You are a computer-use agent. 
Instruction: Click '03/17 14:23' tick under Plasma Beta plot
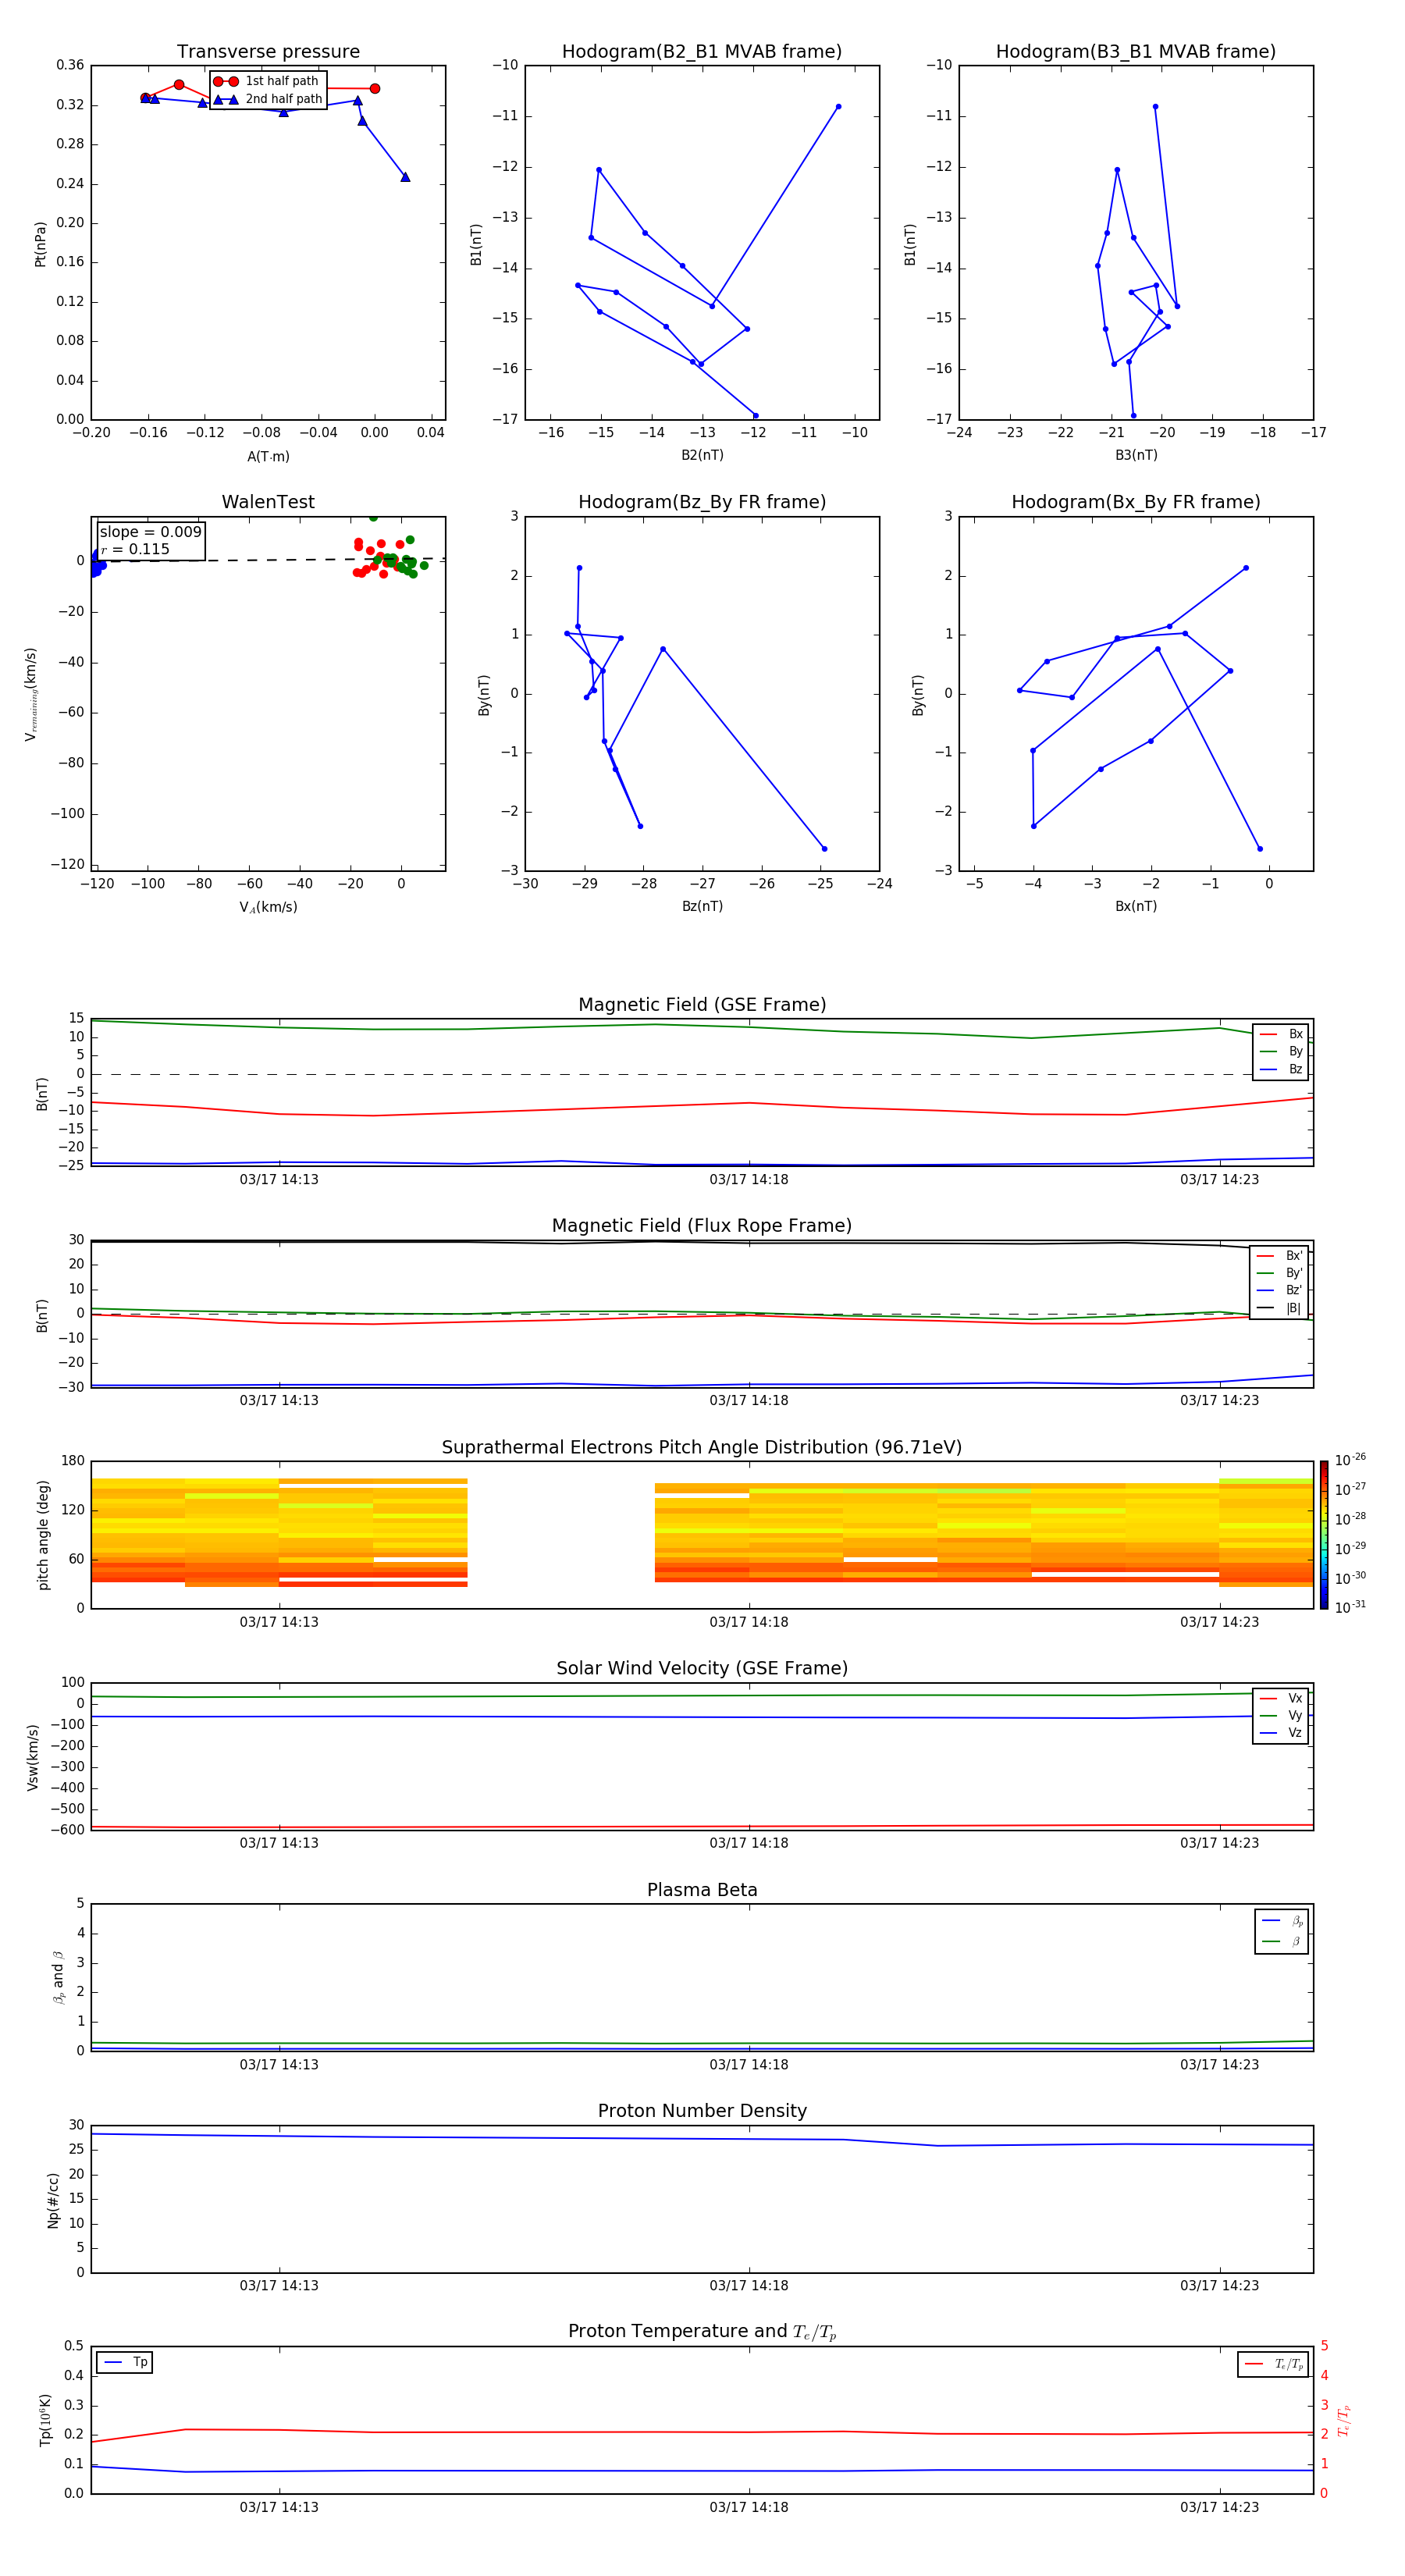1219,2065
